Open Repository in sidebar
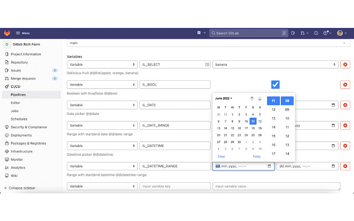This screenshot has height=221, width=354. [19, 62]
